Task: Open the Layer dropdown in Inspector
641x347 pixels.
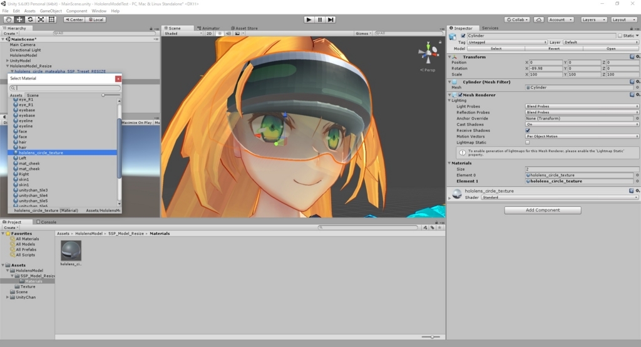Action: coord(600,42)
